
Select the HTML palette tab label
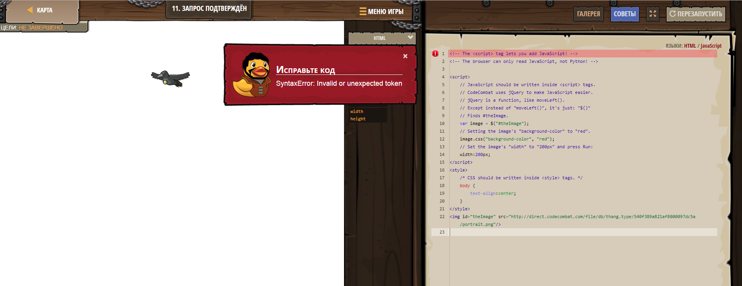pos(379,38)
